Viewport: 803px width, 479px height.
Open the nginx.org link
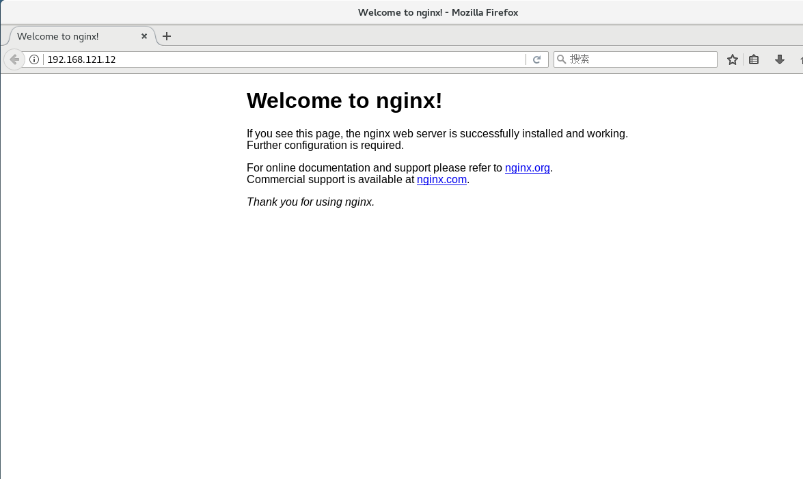(527, 168)
